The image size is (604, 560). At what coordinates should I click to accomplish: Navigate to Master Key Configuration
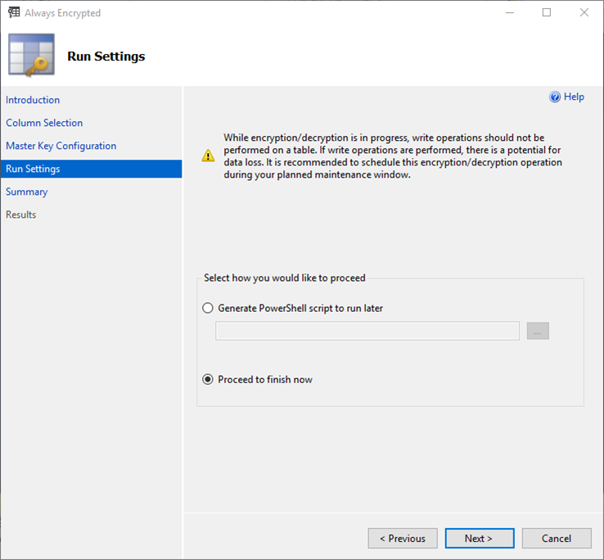(x=61, y=146)
